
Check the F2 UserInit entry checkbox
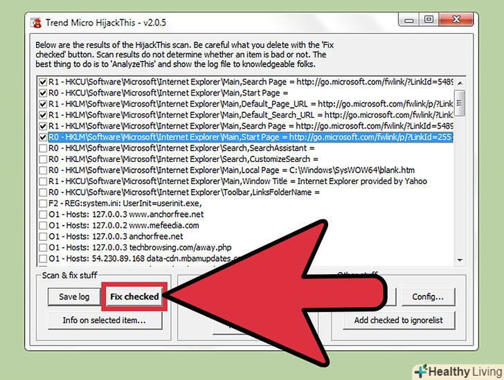[43, 203]
